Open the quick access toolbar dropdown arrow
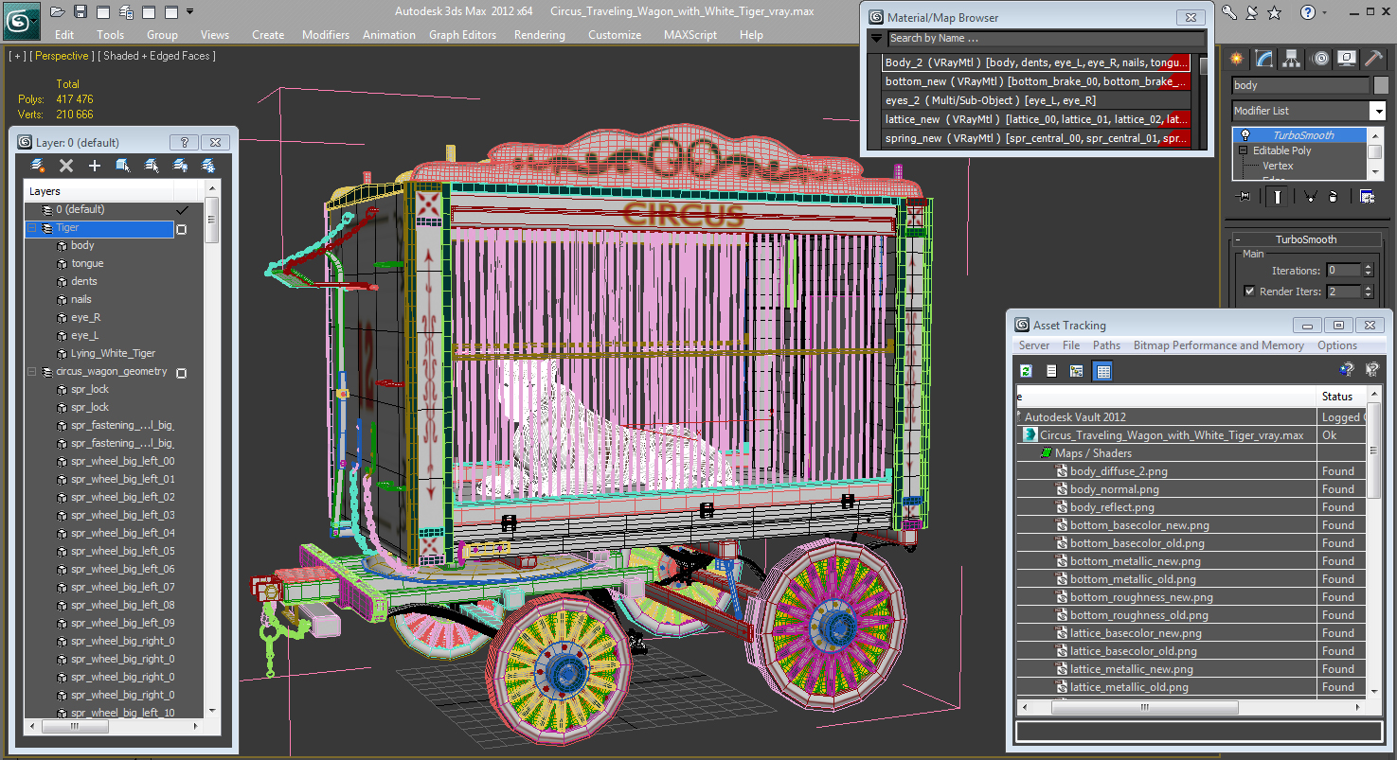This screenshot has width=1397, height=760. pyautogui.click(x=189, y=12)
